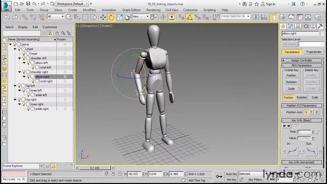The width and height of the screenshot is (327, 184).
Task: Toggle Angle Snap icon
Action: [x=190, y=17]
